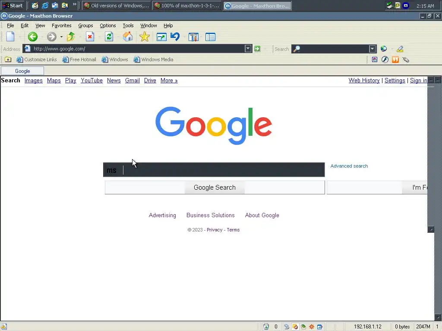Click the blue square plugin icon
The width and height of the screenshot is (442, 331).
tap(375, 59)
